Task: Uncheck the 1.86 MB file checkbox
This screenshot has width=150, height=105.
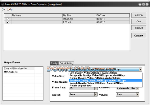Action: (8, 22)
